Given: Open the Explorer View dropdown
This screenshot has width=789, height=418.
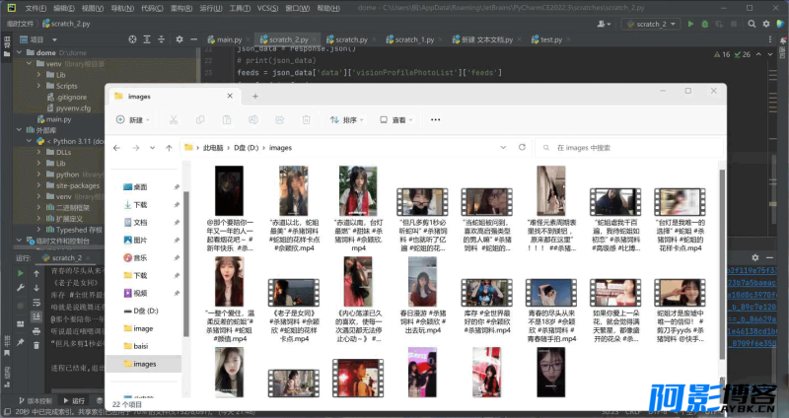Looking at the screenshot, I should 396,119.
